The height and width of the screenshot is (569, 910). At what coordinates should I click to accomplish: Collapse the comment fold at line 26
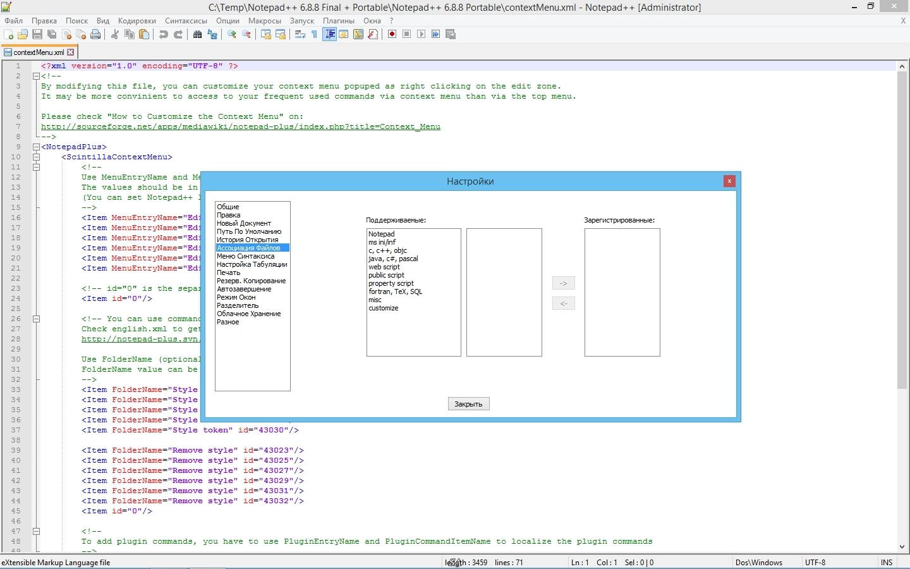point(36,319)
